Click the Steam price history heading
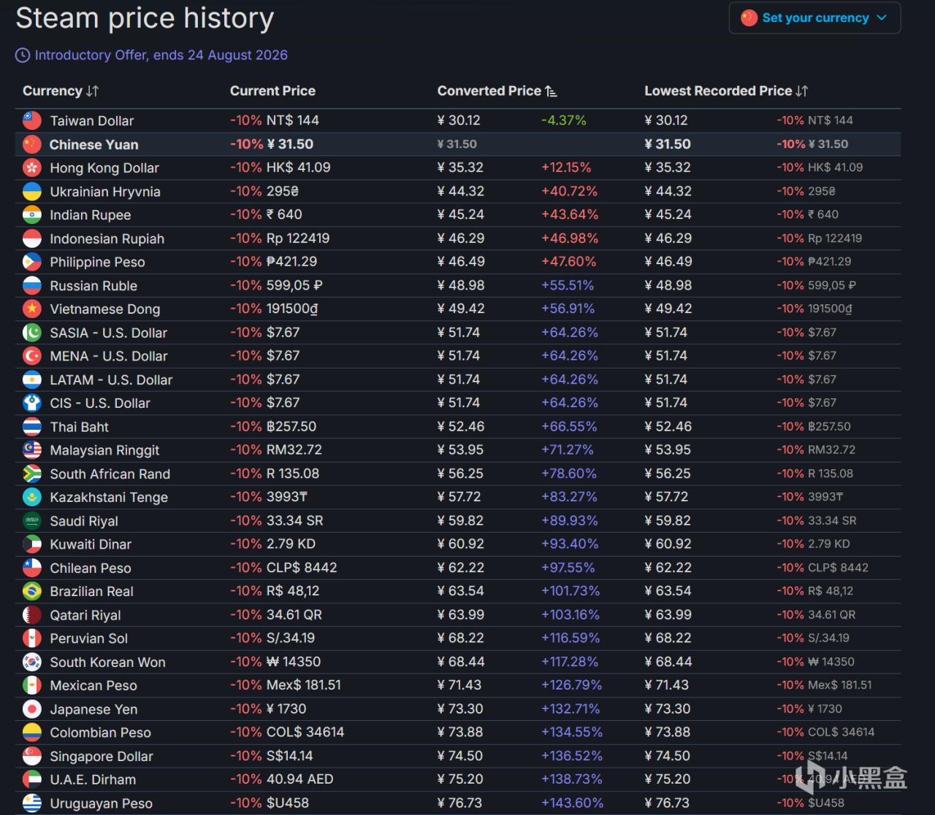This screenshot has width=935, height=815. (145, 18)
